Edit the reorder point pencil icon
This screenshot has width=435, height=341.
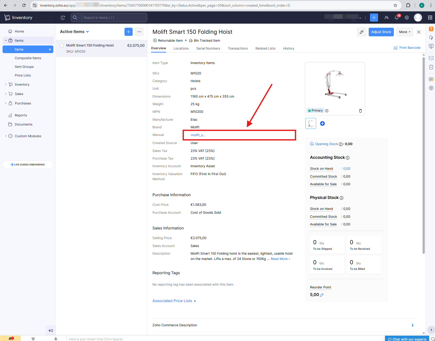pyautogui.click(x=322, y=295)
